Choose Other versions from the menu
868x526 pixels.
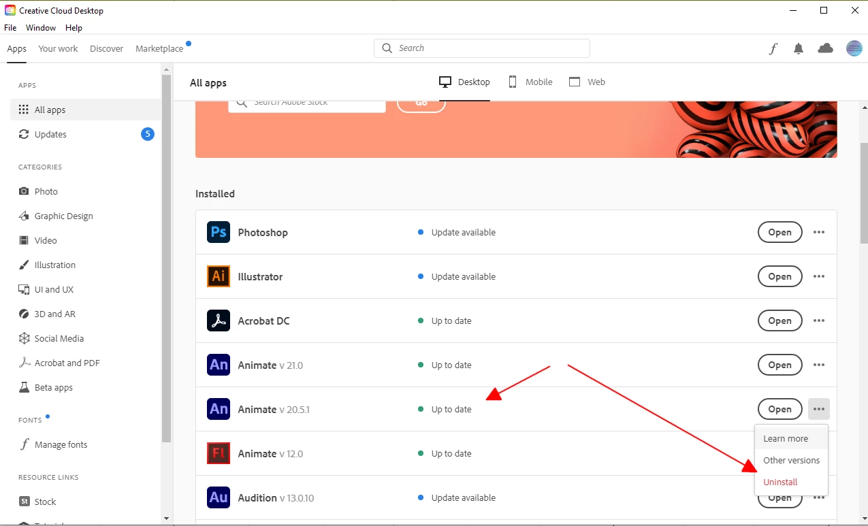[x=791, y=460]
